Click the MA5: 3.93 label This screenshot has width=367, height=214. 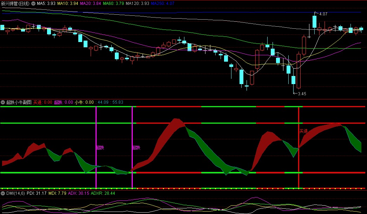point(46,4)
